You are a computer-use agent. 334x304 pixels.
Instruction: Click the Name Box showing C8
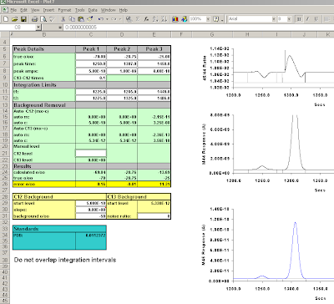point(18,28)
